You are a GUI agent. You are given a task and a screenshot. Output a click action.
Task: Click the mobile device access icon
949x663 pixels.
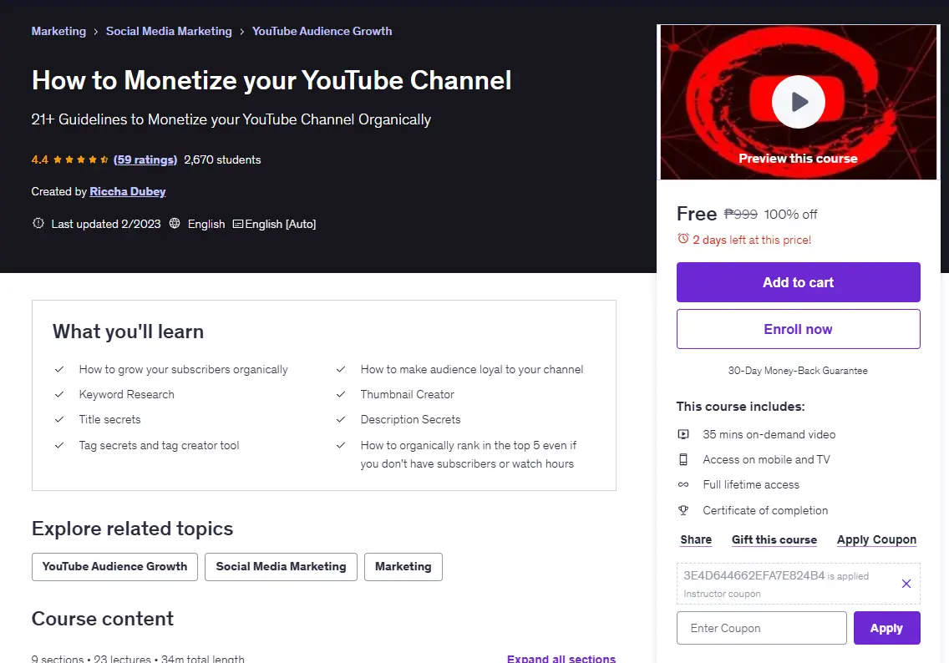click(683, 460)
